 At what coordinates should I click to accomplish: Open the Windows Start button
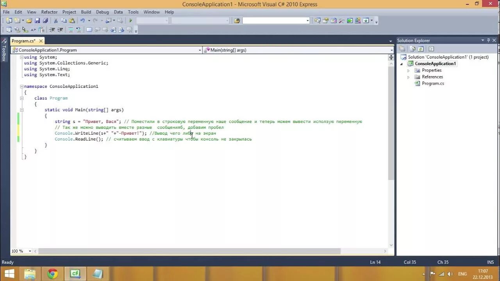tap(9, 274)
